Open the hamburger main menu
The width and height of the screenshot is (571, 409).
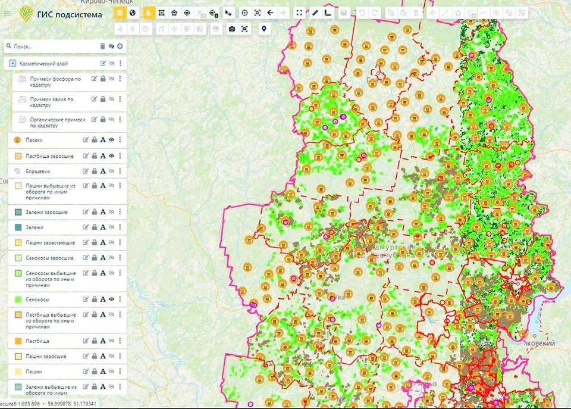(x=7, y=13)
